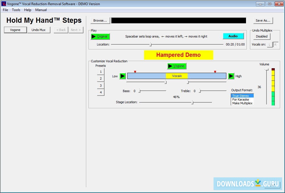Viewport: 285px width, 193px height.
Task: Click the Vogone app icon in title bar
Action: (3, 4)
